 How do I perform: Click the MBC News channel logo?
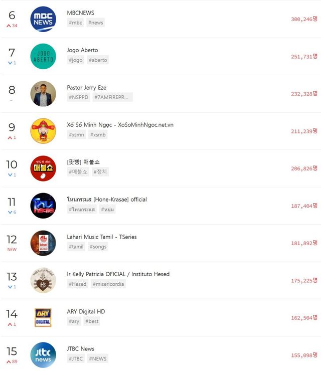pyautogui.click(x=43, y=19)
